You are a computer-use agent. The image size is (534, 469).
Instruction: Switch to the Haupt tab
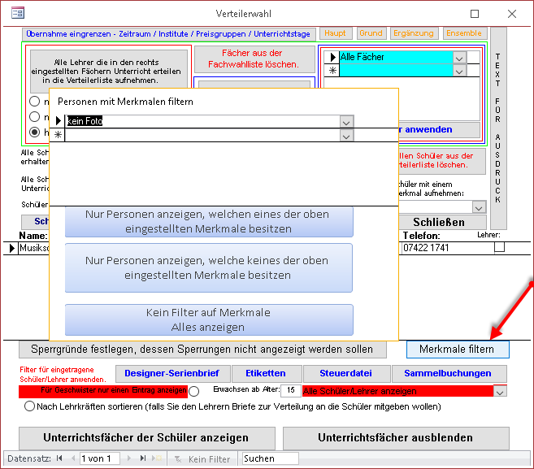pos(335,33)
